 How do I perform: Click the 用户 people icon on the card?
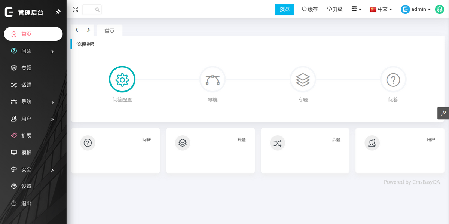pos(372,143)
